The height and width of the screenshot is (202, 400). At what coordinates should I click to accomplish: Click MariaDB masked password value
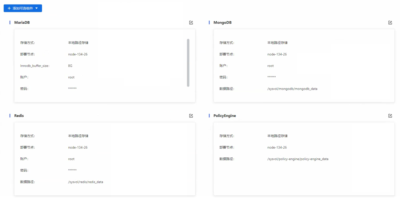coord(72,88)
